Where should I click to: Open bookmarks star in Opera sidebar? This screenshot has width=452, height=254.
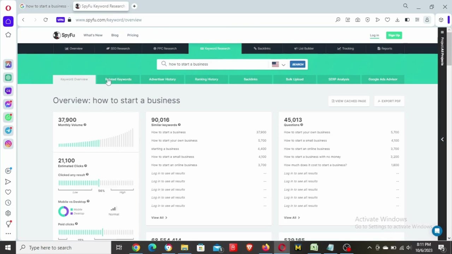[x=8, y=35]
